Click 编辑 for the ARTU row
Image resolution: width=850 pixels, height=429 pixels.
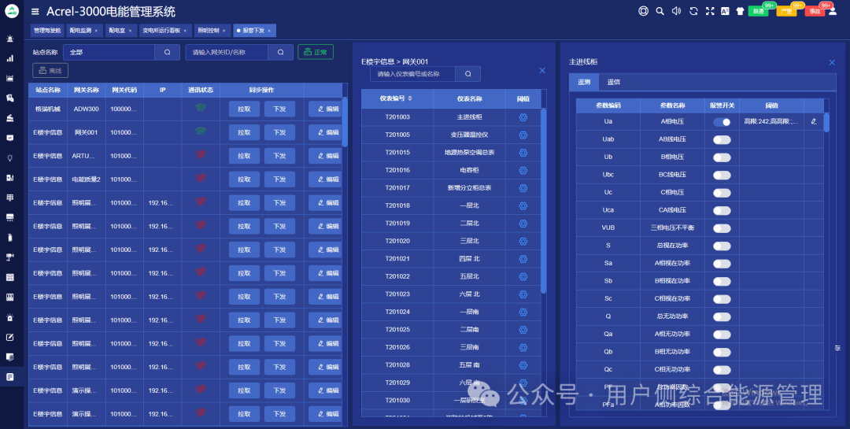click(x=327, y=156)
